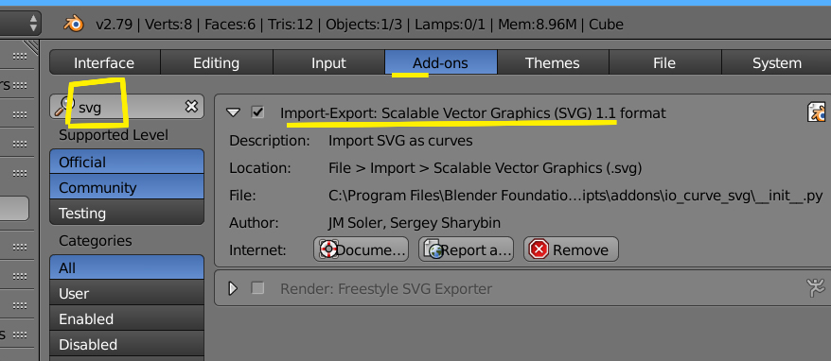
Task: Open the selector arrows in the top-left corner
Action: (33, 24)
